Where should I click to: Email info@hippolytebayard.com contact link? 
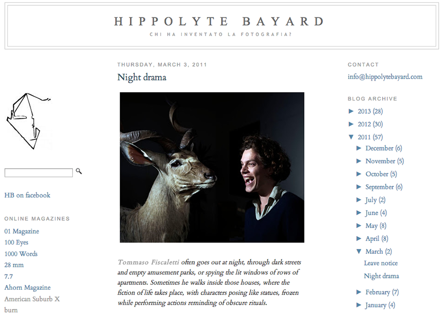click(x=385, y=76)
